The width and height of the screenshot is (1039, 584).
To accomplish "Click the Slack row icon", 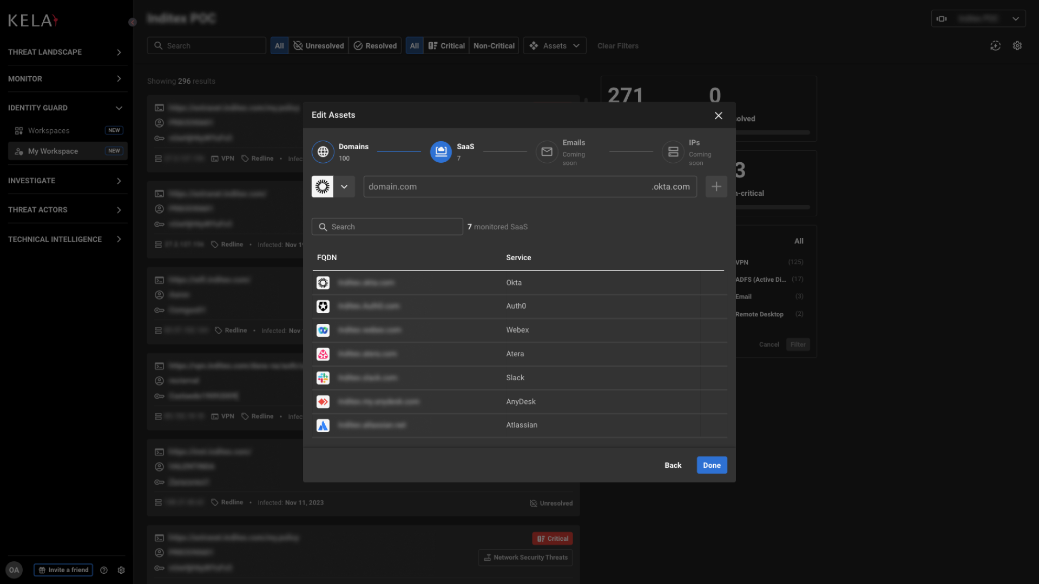I will [323, 378].
